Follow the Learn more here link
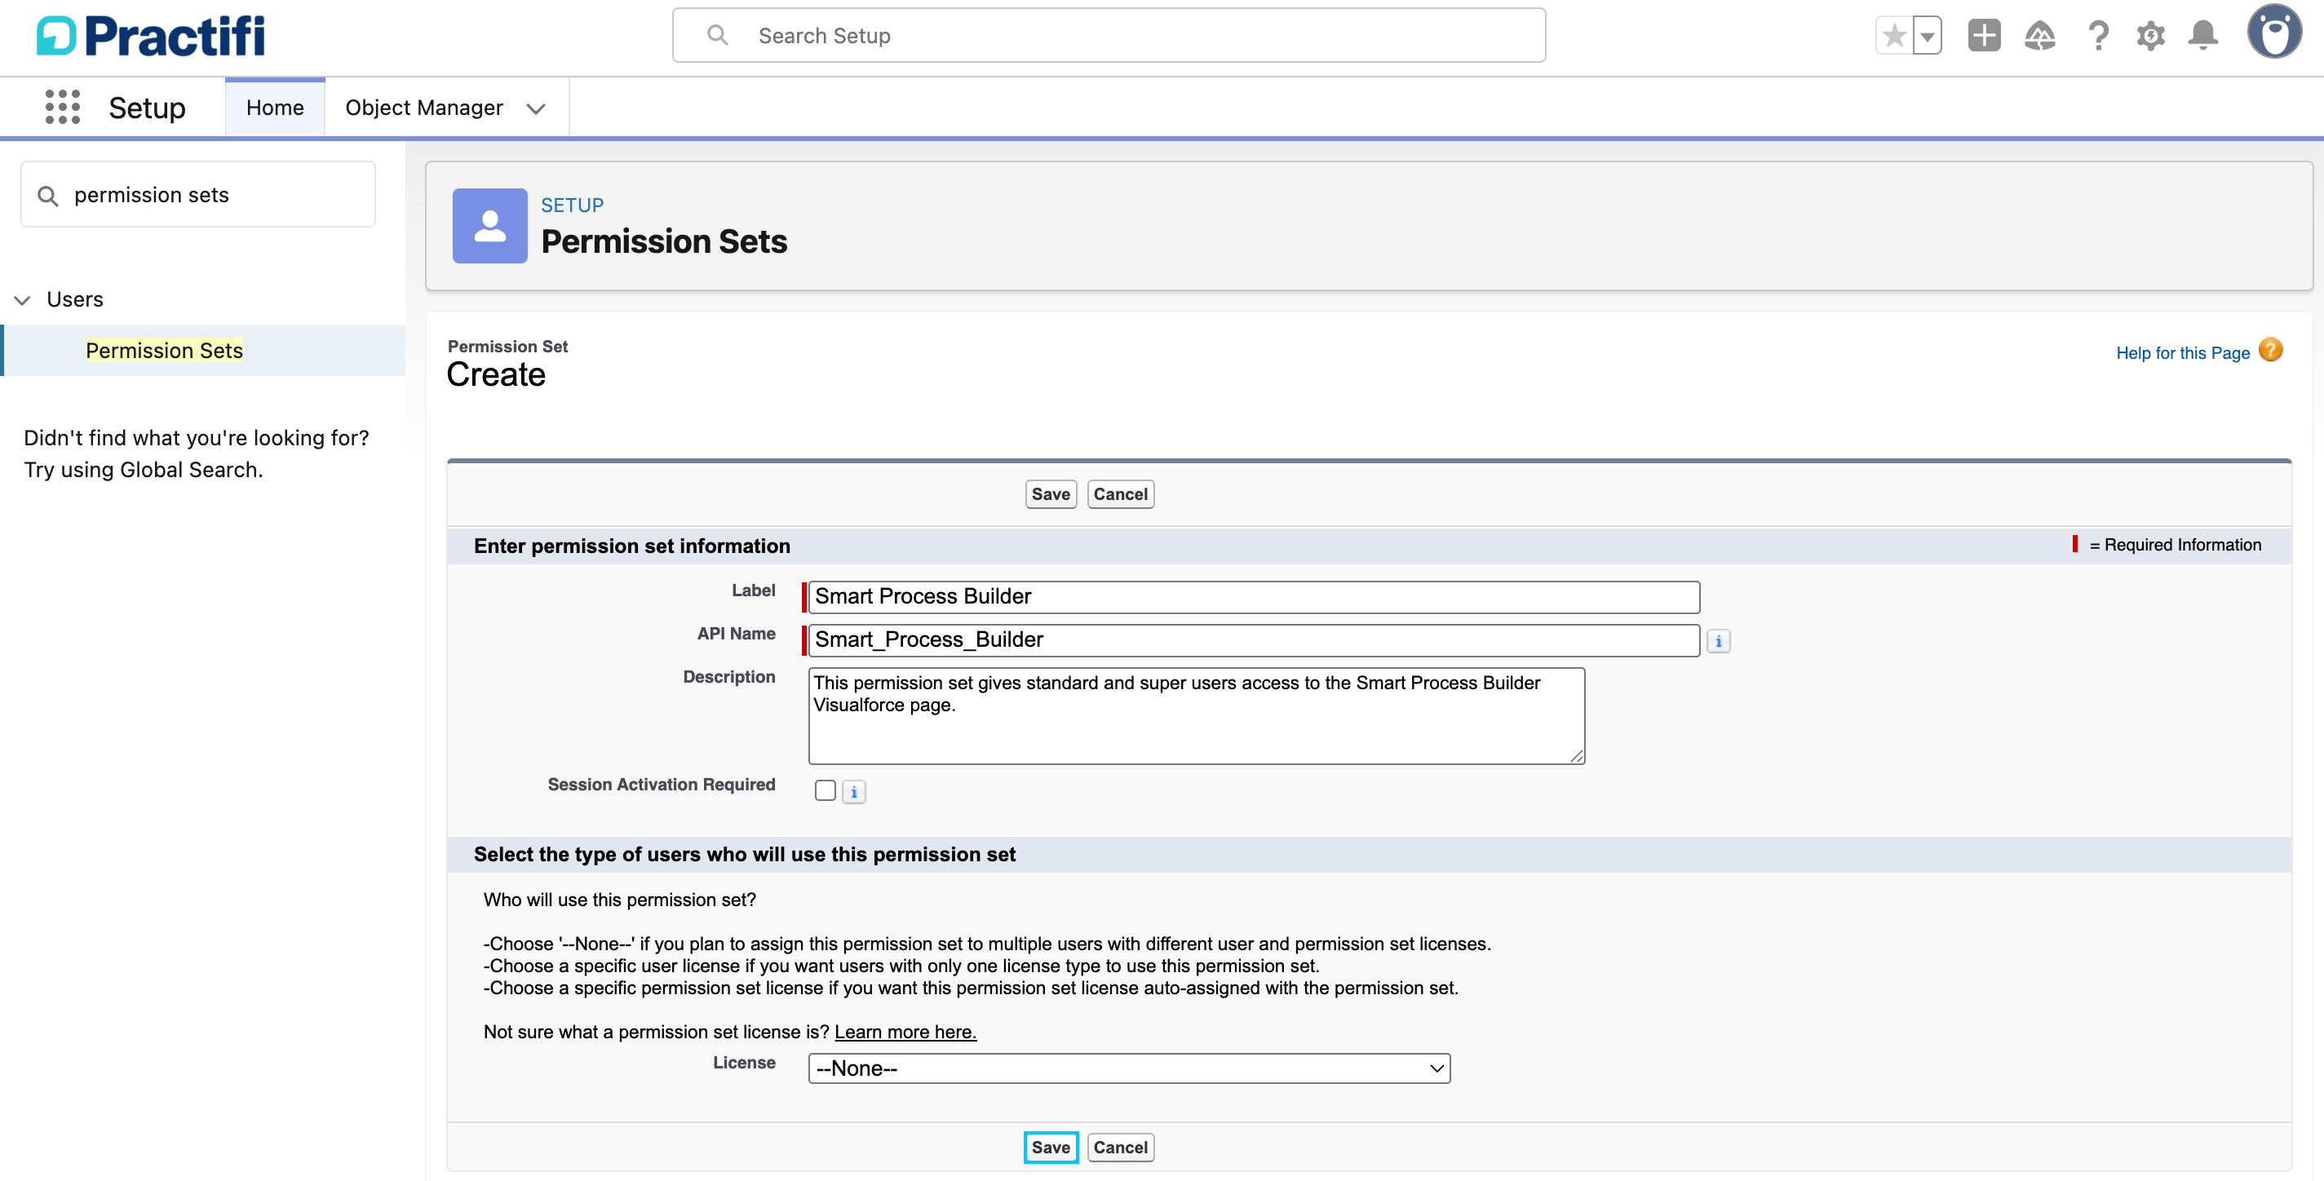This screenshot has width=2324, height=1181. pos(905,1032)
